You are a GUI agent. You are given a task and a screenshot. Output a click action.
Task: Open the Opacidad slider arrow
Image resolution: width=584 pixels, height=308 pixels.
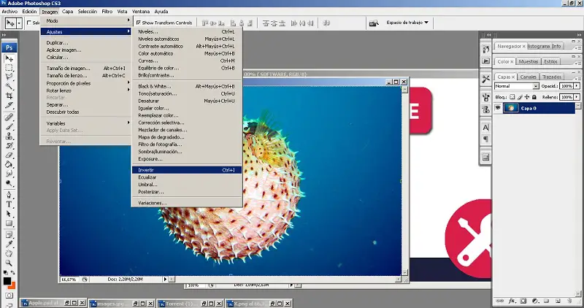click(577, 86)
